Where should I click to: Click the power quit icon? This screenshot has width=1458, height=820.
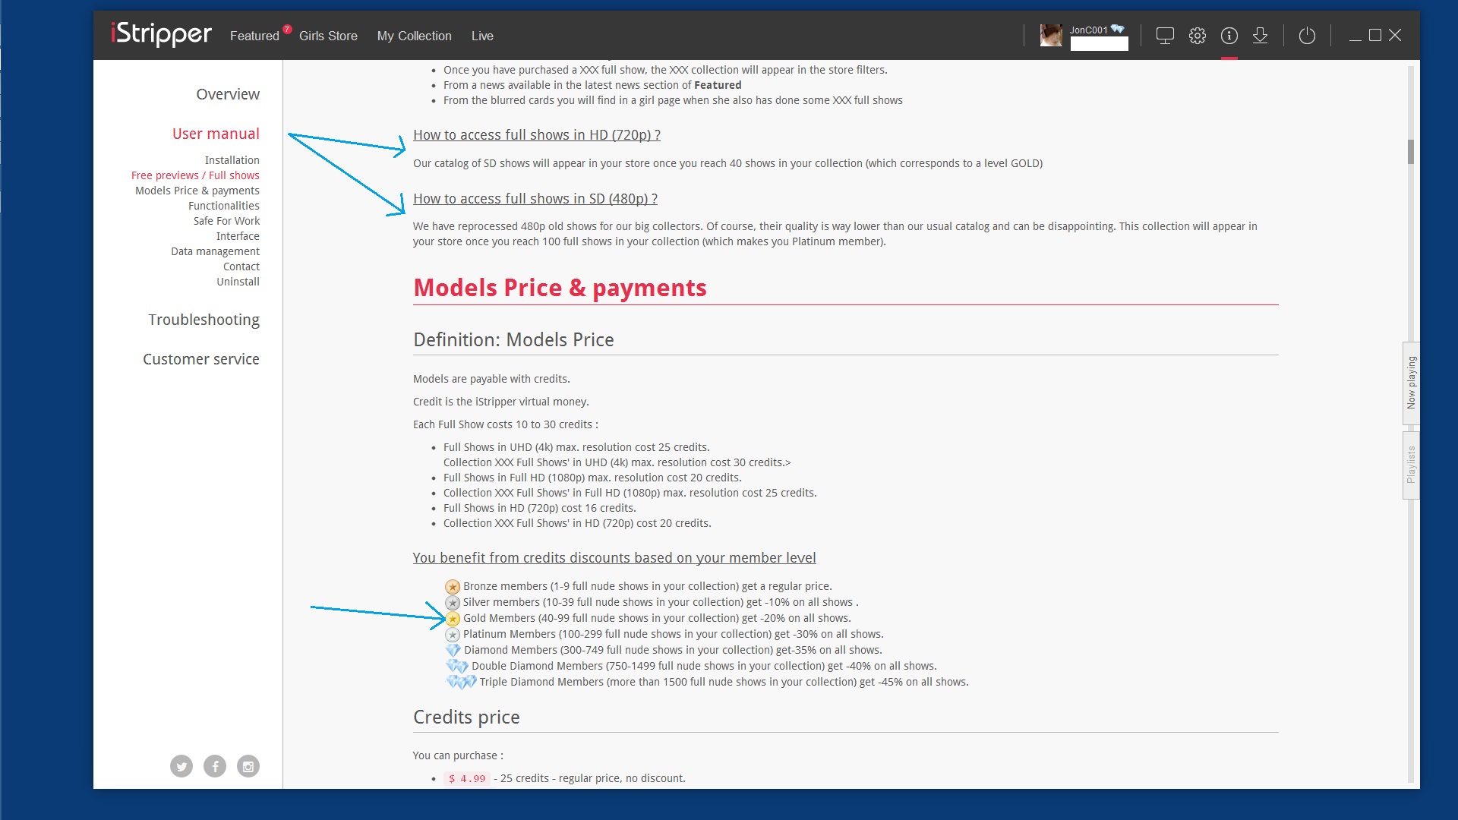(x=1307, y=36)
